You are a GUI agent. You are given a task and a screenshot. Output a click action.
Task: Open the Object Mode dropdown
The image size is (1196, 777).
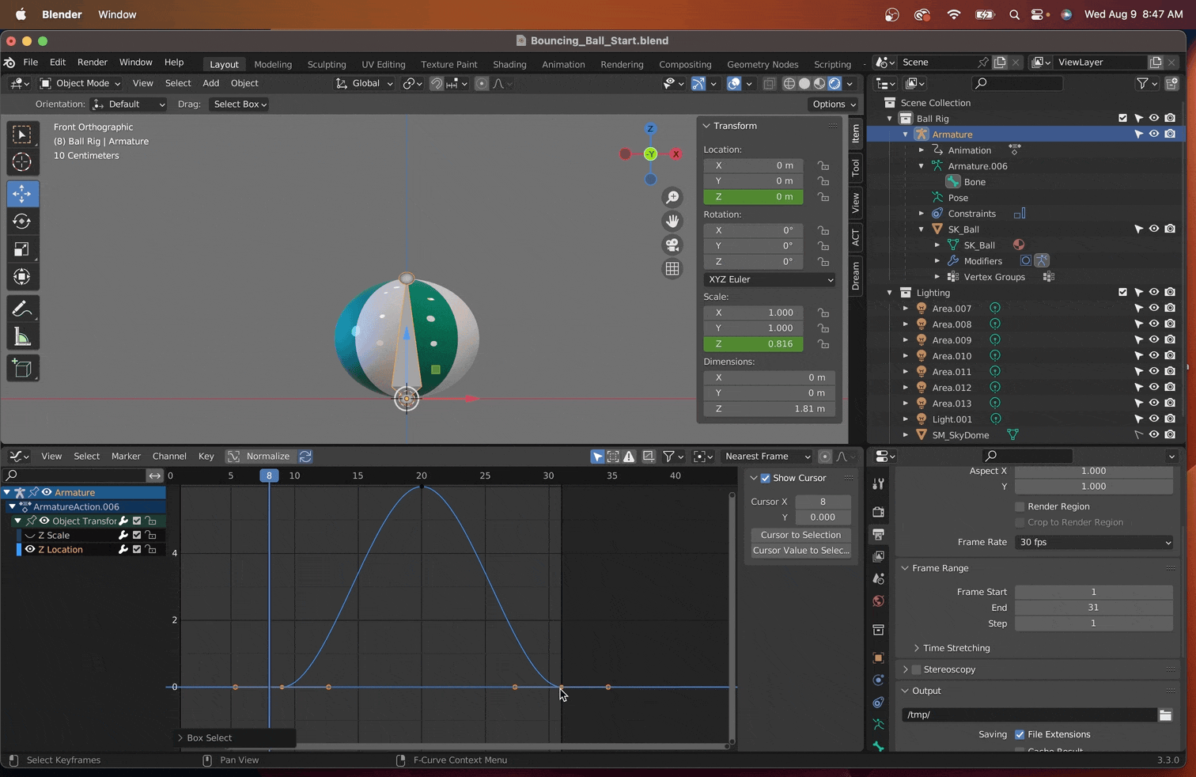81,83
